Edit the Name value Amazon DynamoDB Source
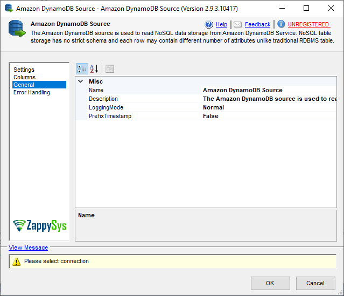 click(269, 90)
